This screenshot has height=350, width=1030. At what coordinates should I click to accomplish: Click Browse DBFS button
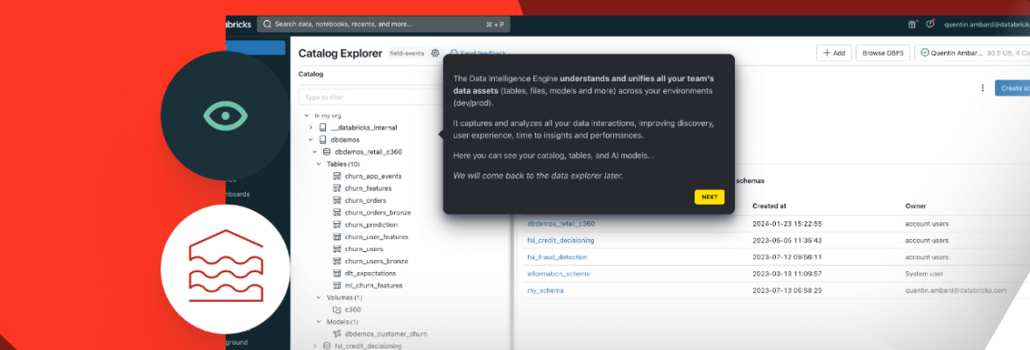coord(882,53)
